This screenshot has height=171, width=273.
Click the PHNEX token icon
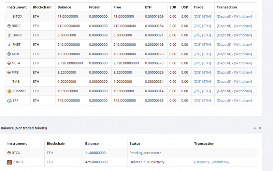[x=10, y=162]
